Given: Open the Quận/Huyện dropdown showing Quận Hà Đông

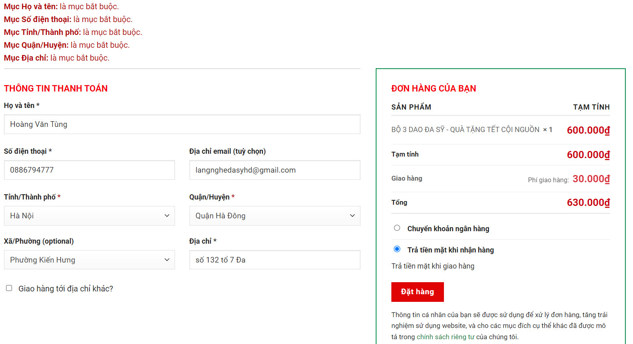Looking at the screenshot, I should (x=275, y=216).
